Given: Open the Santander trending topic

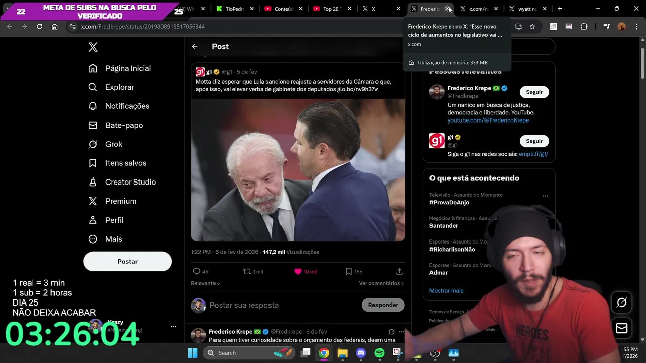Looking at the screenshot, I should pos(444,226).
